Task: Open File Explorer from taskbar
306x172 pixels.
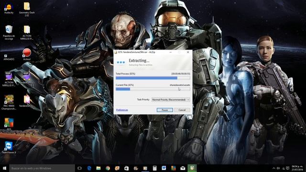Action: pos(98,168)
